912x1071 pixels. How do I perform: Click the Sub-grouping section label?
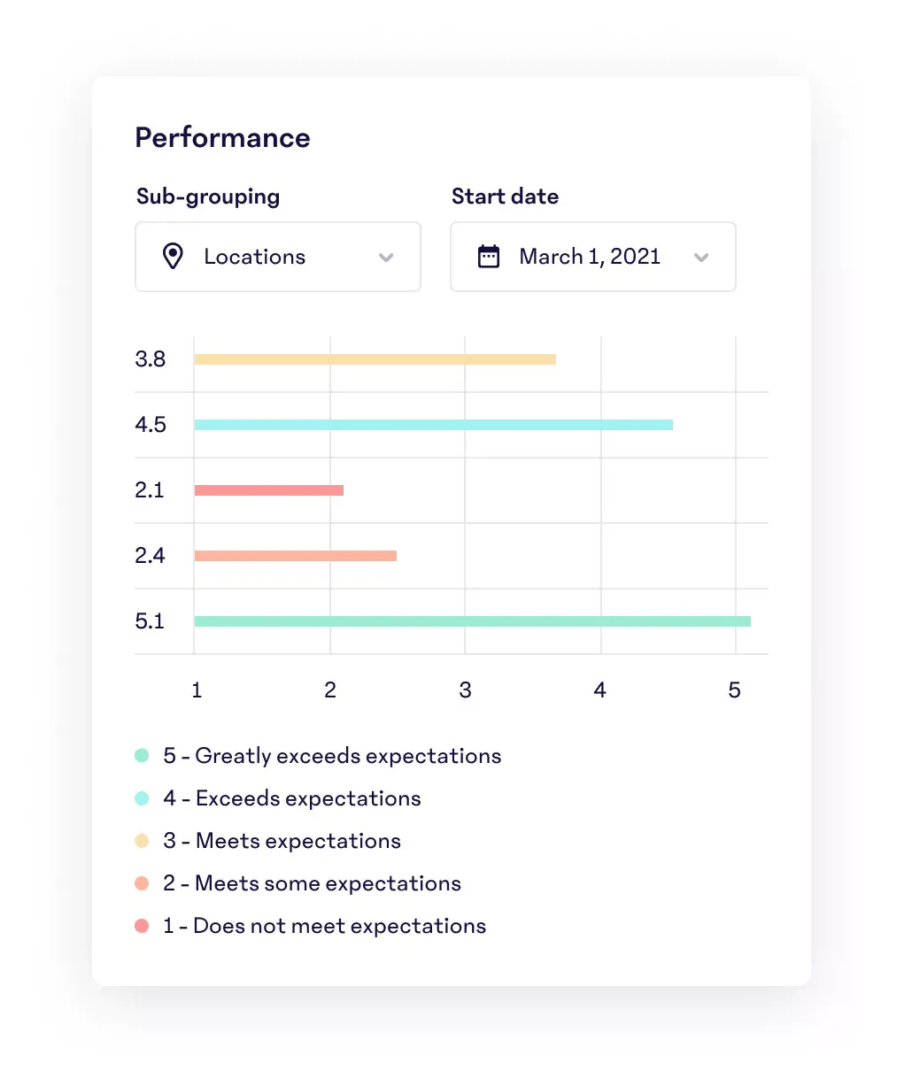[207, 196]
